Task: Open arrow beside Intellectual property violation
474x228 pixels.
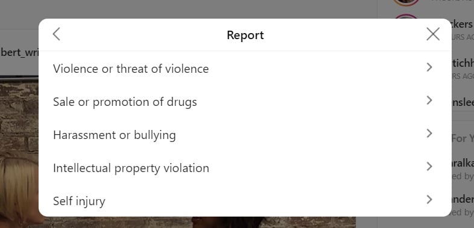Action: 429,167
